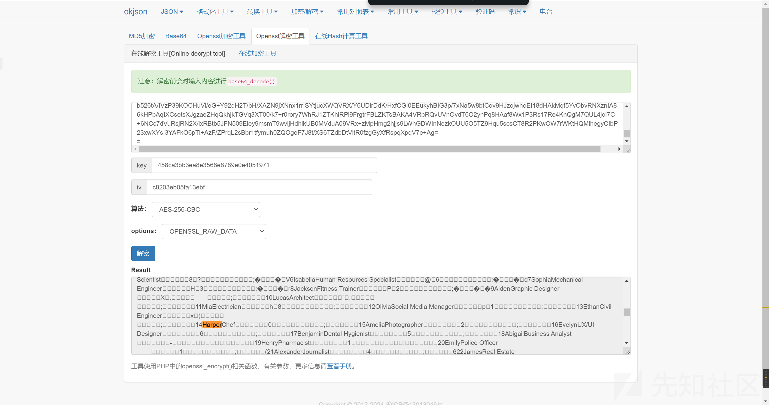Click the ciphertext horizontal scroll-left arrow
The width and height of the screenshot is (769, 405).
coord(135,149)
